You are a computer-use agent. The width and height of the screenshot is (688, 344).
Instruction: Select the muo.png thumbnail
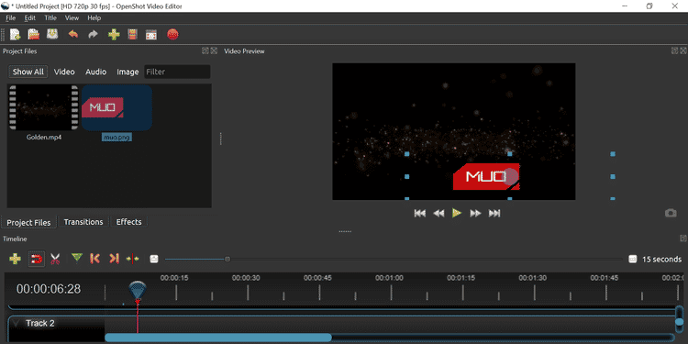(117, 108)
